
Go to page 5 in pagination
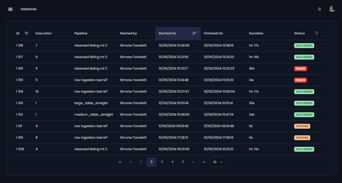tap(183, 162)
